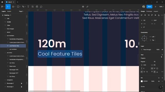Click the Create component icon
165x92 pixels.
click(83, 7)
